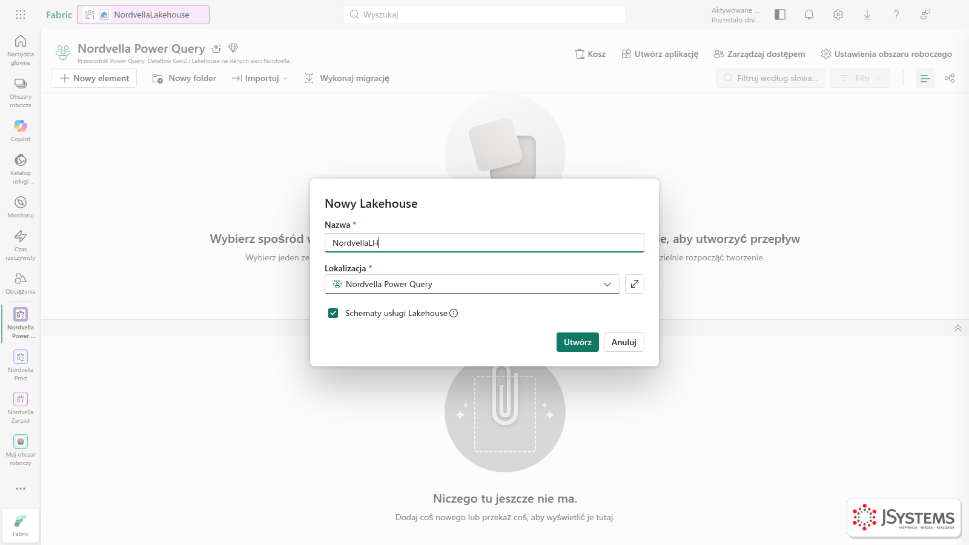This screenshot has height=545, width=969.
Task: Expand the Importuj dropdown
Action: (260, 78)
